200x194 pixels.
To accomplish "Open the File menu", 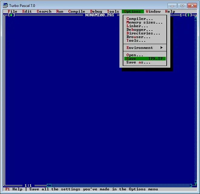I will coord(12,11).
